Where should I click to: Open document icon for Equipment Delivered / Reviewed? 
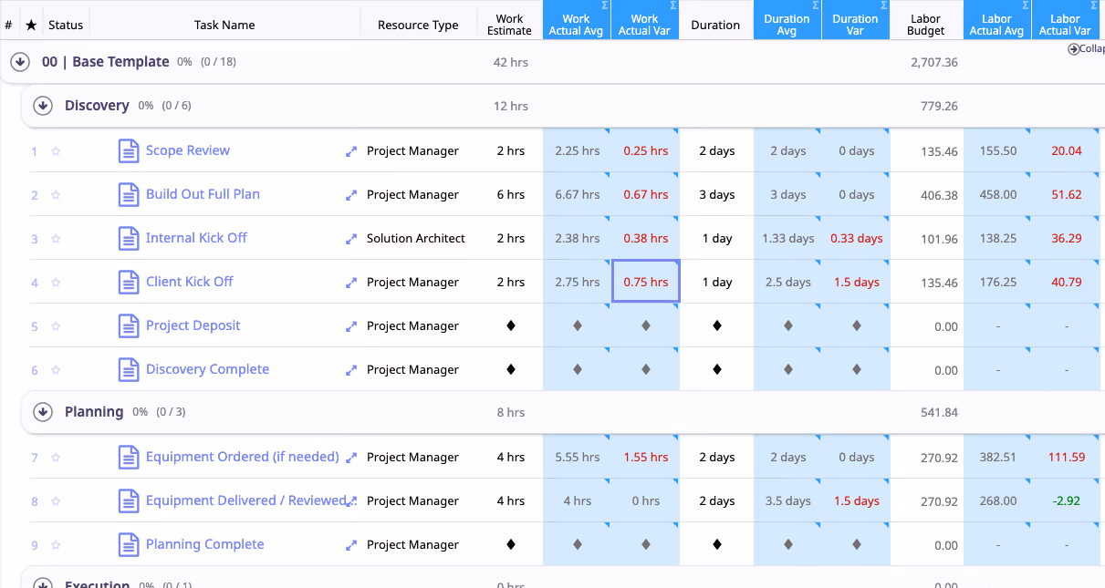point(129,500)
